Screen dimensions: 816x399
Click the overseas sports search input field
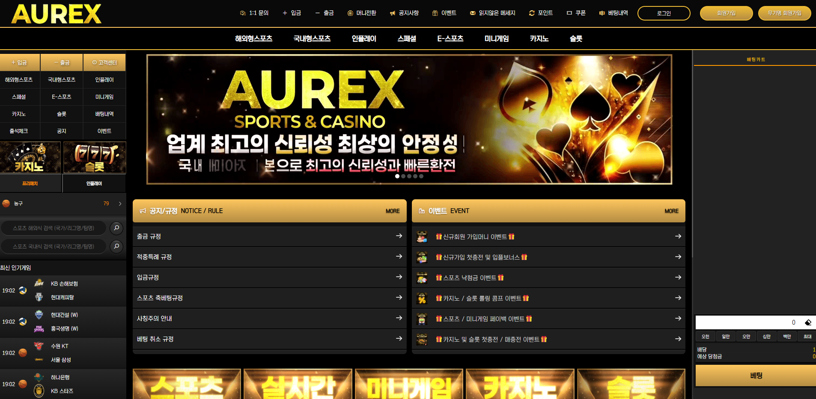pos(54,228)
